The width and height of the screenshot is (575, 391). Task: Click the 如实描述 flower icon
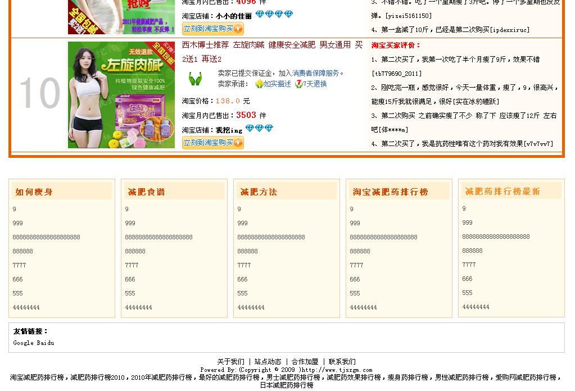tap(259, 84)
